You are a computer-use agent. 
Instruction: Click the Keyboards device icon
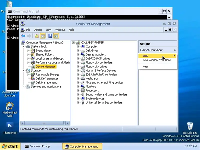click(x=83, y=78)
